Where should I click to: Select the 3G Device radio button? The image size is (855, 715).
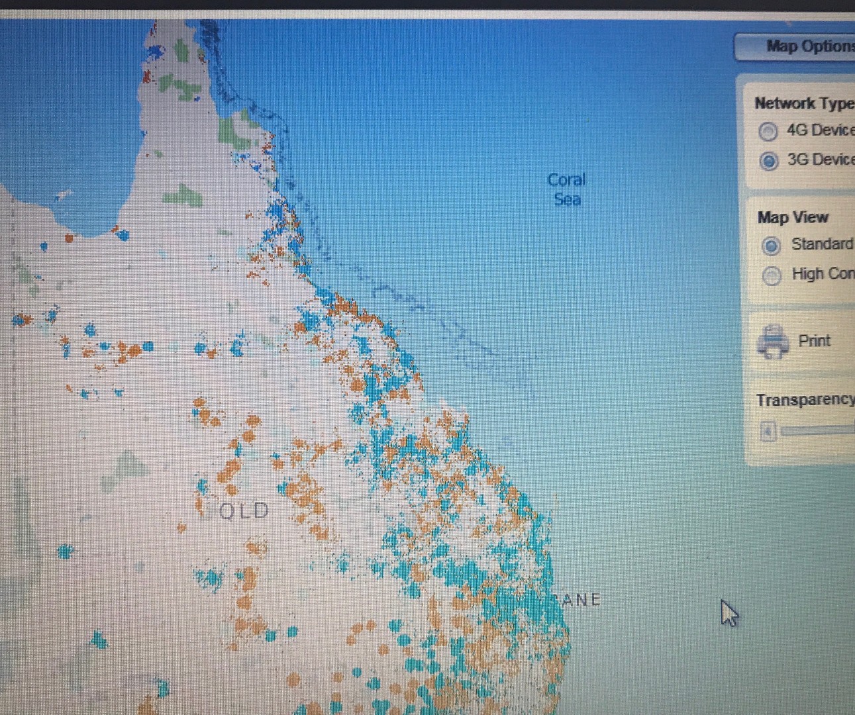[769, 161]
